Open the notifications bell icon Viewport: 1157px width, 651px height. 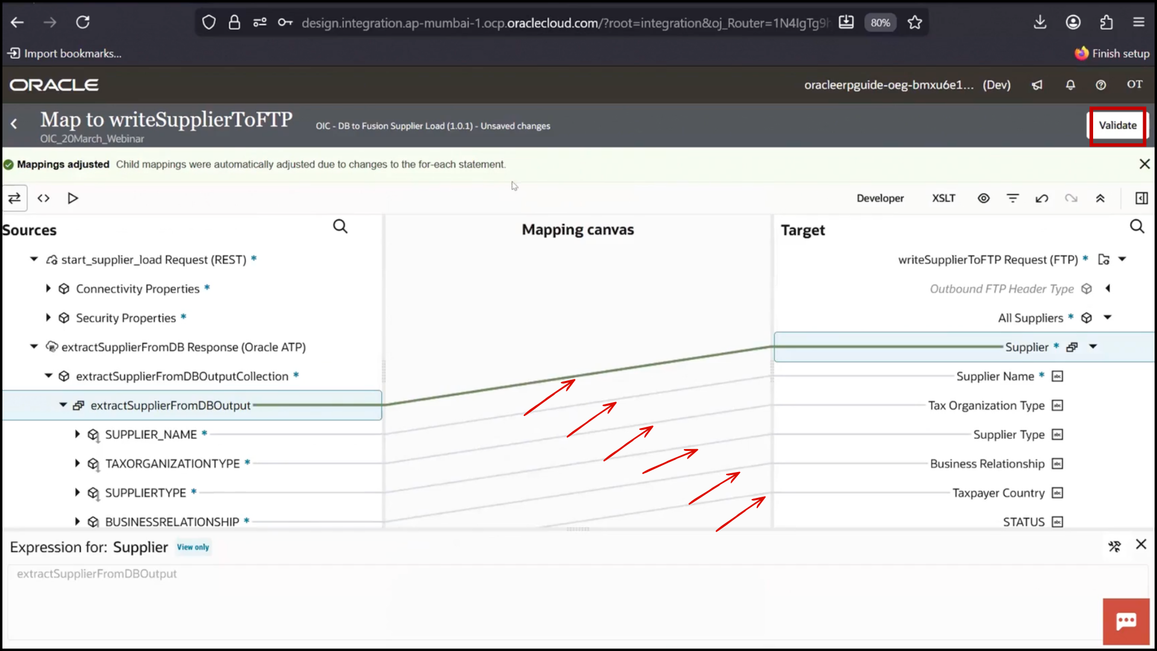click(1070, 85)
